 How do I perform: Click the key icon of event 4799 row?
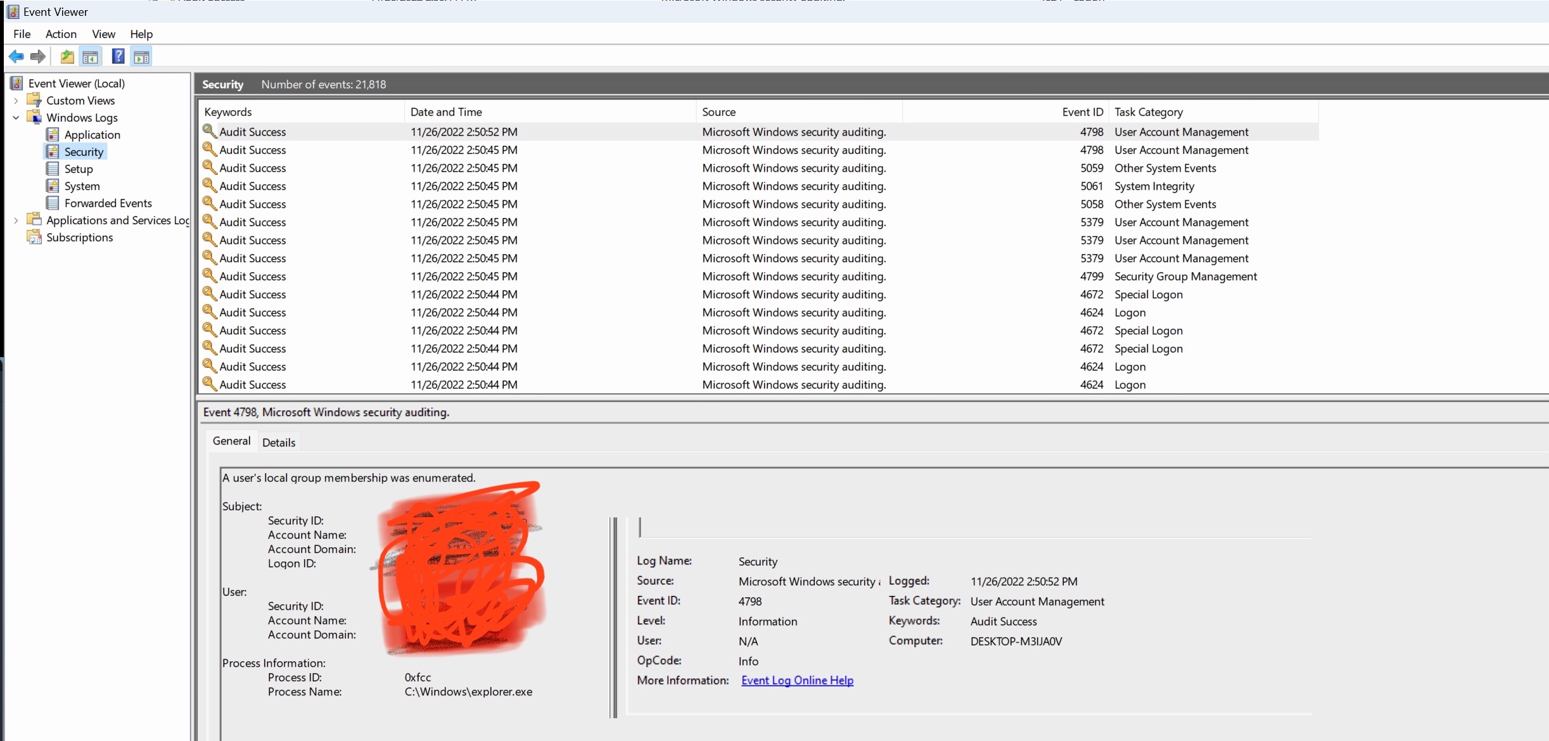[210, 276]
